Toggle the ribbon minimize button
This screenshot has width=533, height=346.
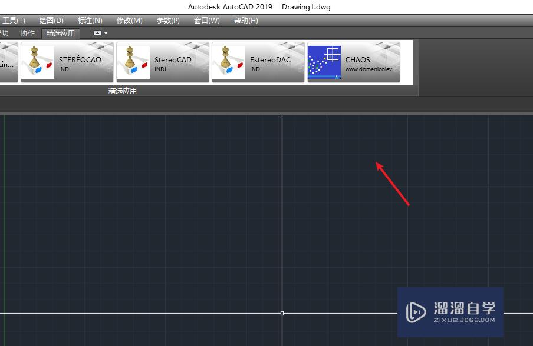pyautogui.click(x=97, y=33)
